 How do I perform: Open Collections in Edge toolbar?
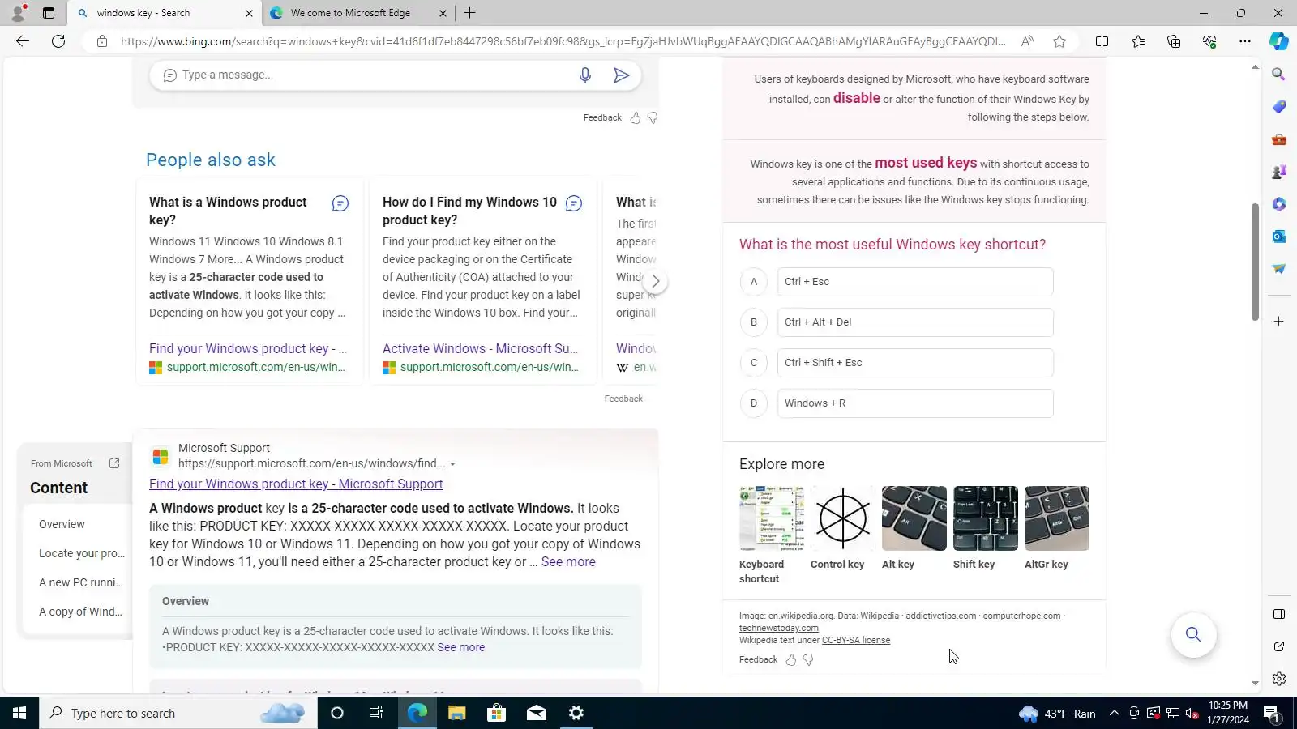[1174, 41]
